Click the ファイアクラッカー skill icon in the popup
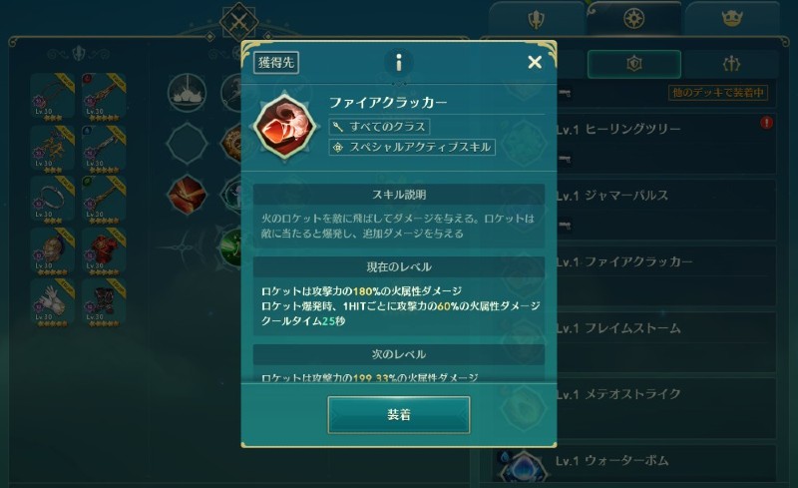The image size is (798, 488). pos(285,127)
